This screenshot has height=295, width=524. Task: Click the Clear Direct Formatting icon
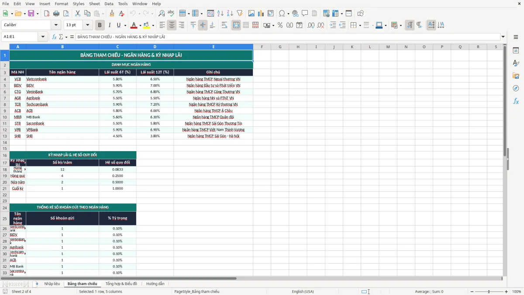click(x=121, y=14)
